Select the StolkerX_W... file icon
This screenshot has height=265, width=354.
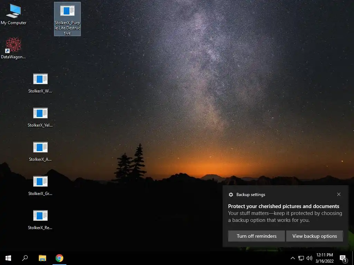(40, 83)
